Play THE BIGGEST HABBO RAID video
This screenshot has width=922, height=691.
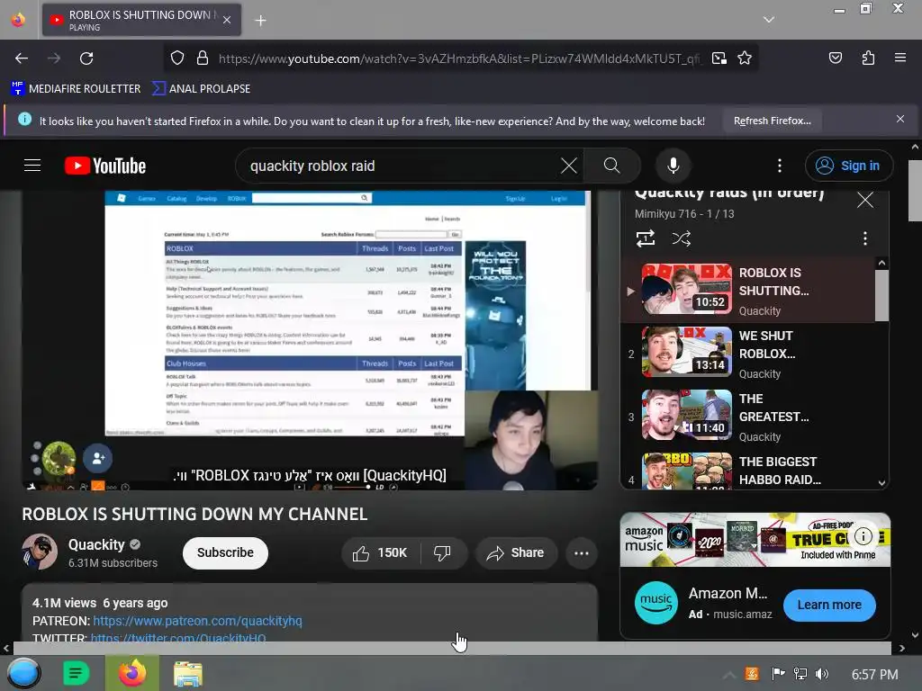click(x=748, y=470)
